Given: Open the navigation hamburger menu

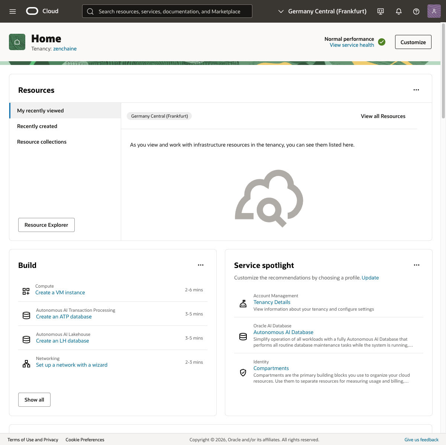Looking at the screenshot, I should pos(12,11).
